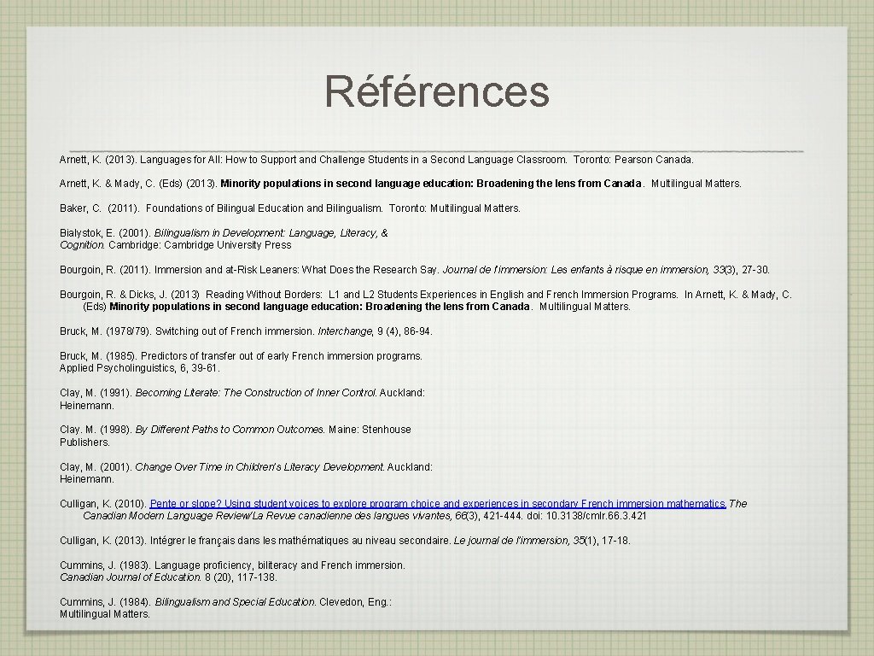Select the Bialystok, E. (2001) reference
This screenshot has height=656, width=874.
[224, 239]
